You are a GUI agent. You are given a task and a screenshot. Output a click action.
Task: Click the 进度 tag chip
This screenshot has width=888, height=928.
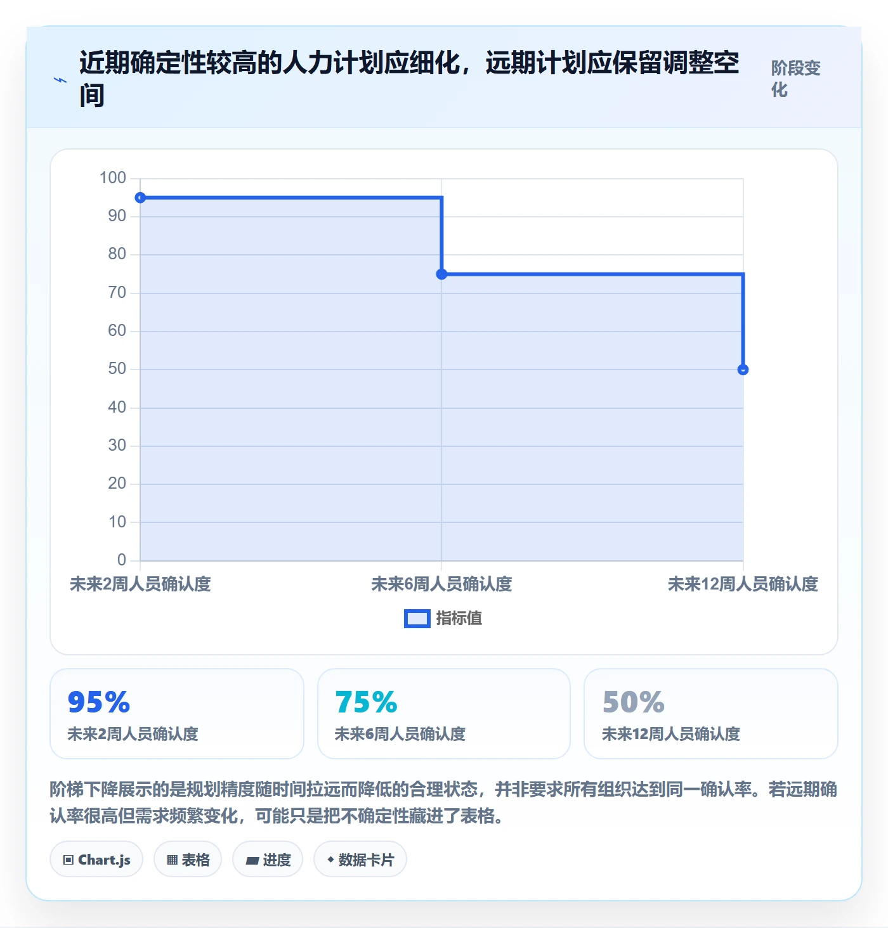pyautogui.click(x=268, y=860)
